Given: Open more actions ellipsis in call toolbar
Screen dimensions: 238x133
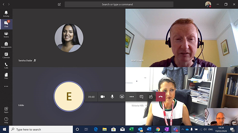Looking at the screenshot, I should [x=132, y=97].
